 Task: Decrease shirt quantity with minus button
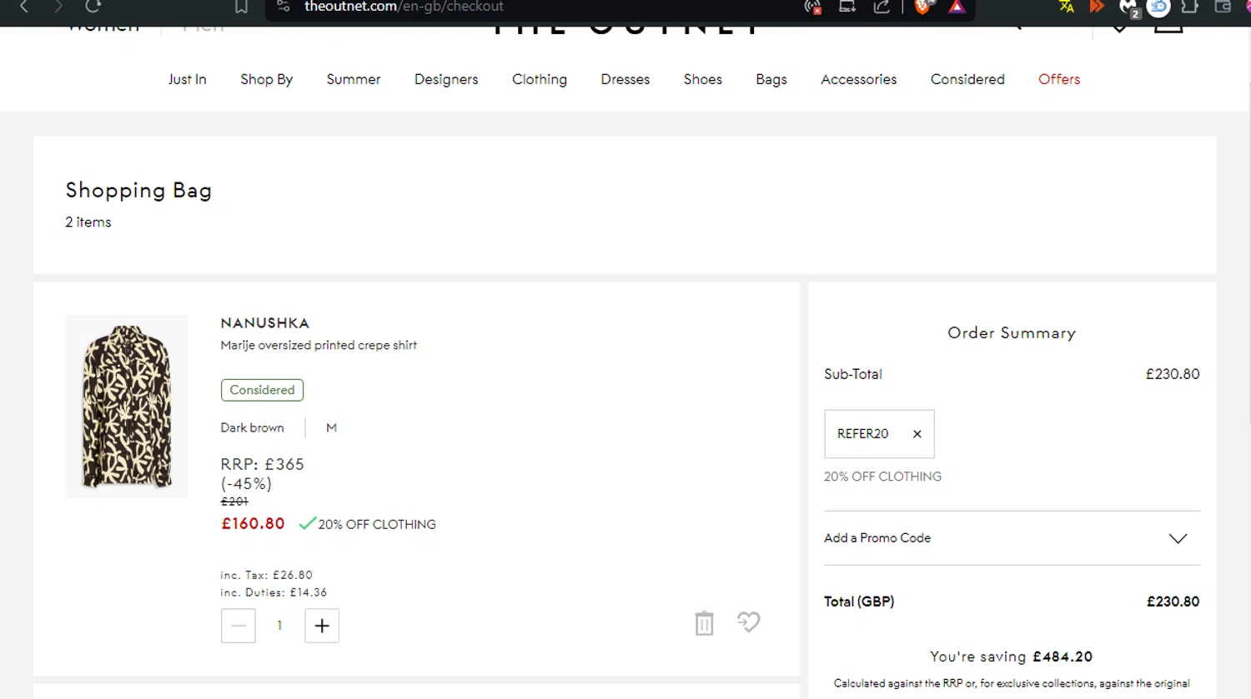pyautogui.click(x=239, y=626)
